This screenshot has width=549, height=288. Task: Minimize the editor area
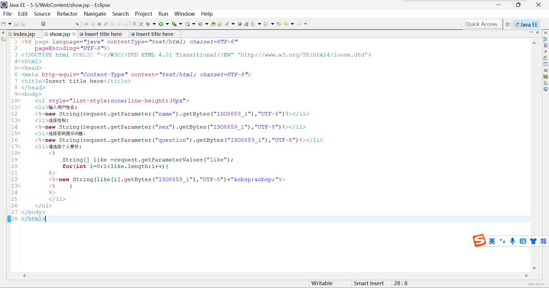(531, 33)
